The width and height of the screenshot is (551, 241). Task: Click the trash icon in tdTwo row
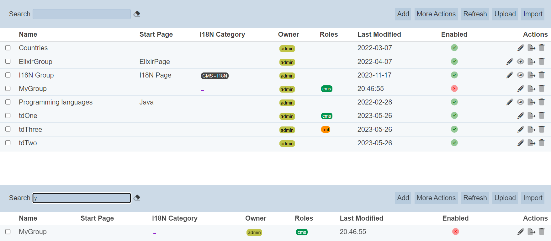point(542,143)
